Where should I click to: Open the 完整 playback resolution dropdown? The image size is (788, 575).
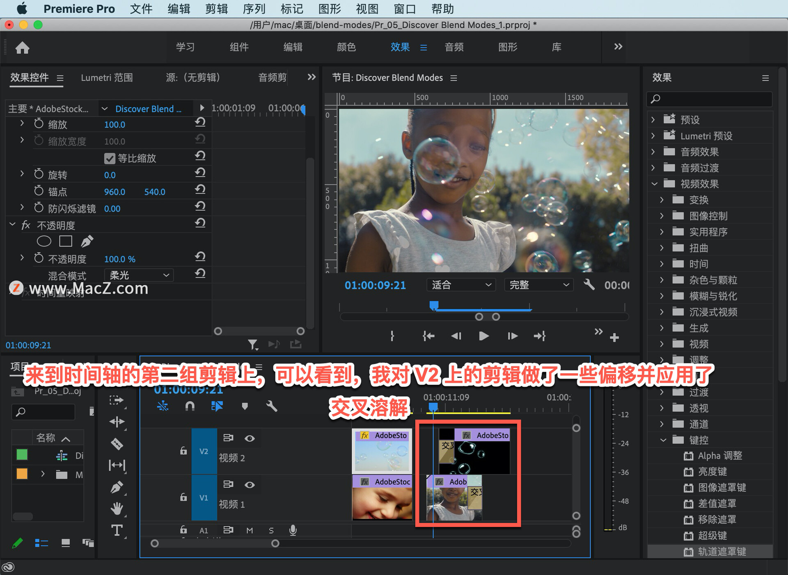point(538,285)
